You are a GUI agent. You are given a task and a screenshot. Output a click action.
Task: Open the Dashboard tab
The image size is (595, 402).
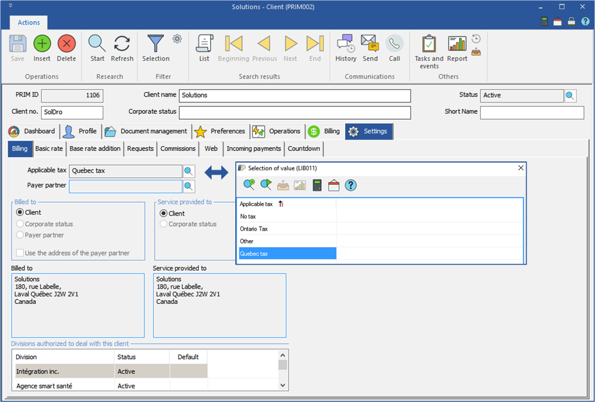pyautogui.click(x=33, y=131)
